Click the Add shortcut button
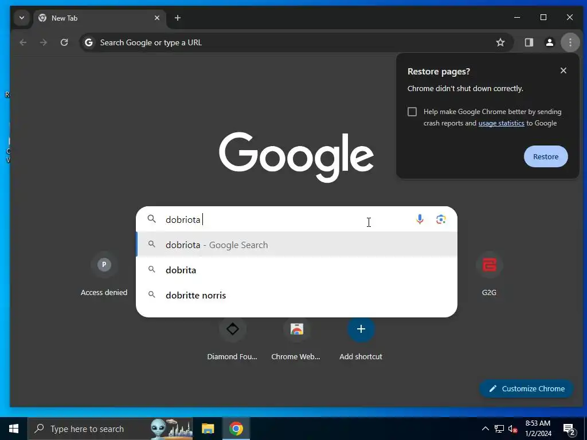587x440 pixels. (361, 339)
